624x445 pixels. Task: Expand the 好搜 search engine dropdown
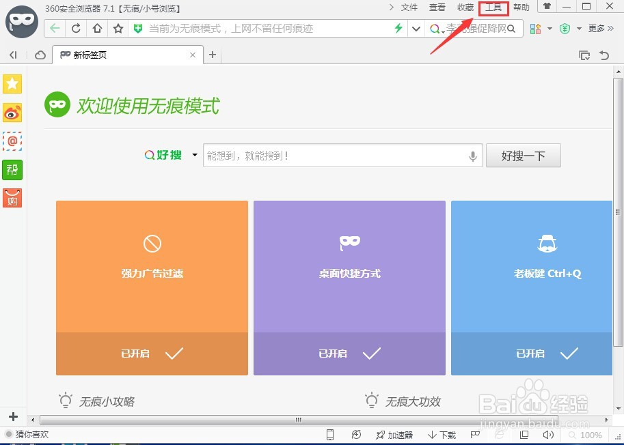[195, 155]
